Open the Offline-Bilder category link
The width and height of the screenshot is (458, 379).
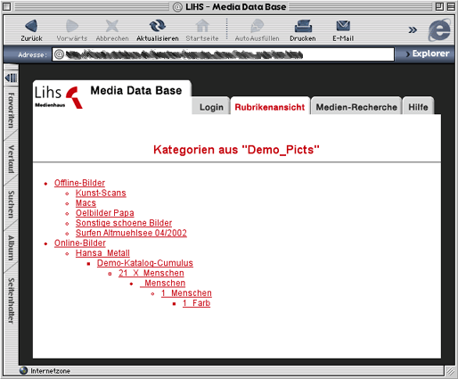[79, 183]
